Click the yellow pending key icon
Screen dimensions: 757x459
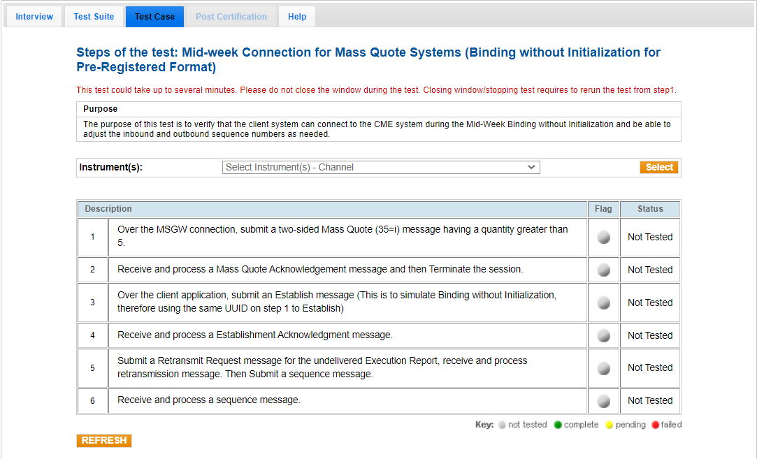click(610, 425)
